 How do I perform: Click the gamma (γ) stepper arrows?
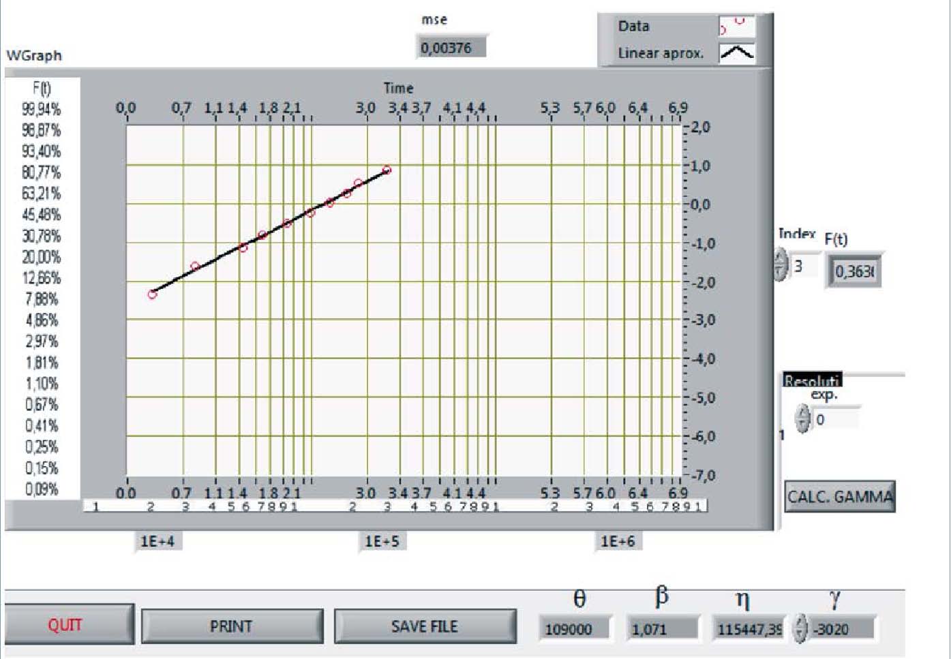pos(800,628)
